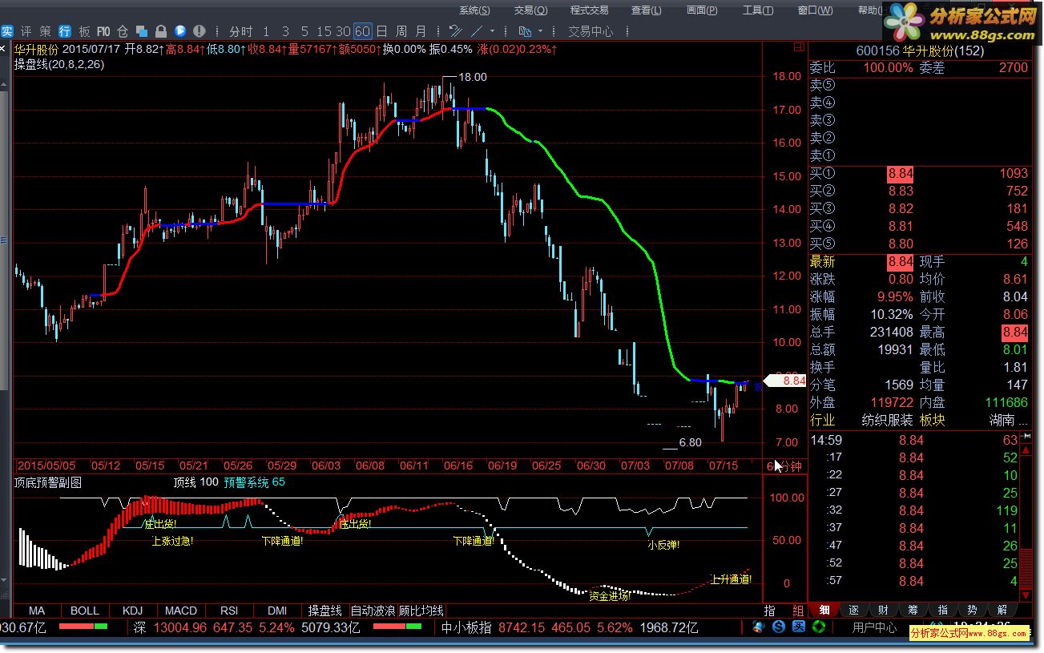Open the 交易(Q) menu
The image size is (1044, 653).
(x=530, y=10)
